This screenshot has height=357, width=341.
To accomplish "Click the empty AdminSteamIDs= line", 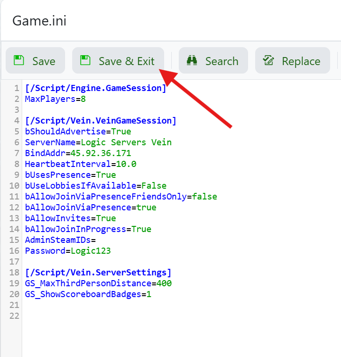I will point(60,240).
